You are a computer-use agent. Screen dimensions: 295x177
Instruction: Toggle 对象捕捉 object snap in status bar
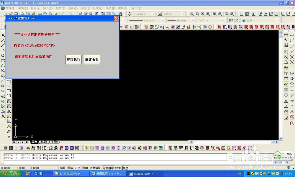95,168
